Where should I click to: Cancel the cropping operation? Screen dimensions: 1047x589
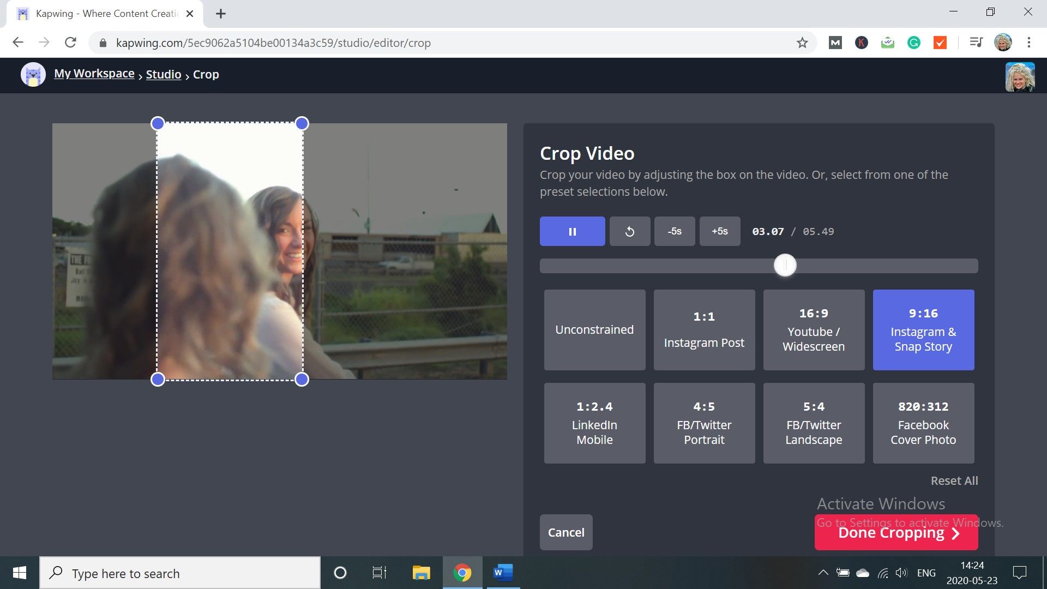click(565, 532)
